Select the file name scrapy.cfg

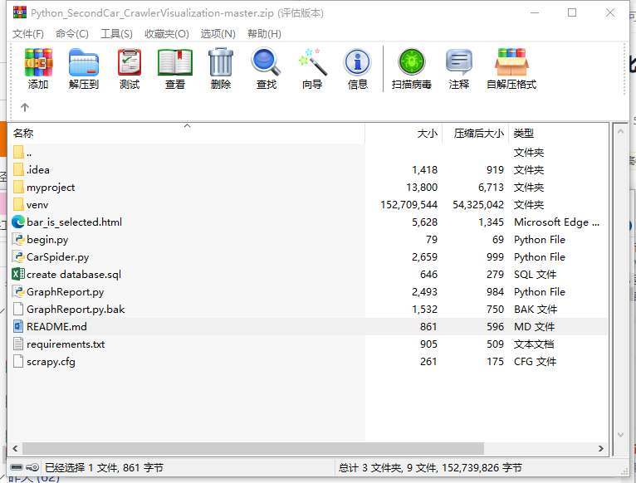click(51, 362)
